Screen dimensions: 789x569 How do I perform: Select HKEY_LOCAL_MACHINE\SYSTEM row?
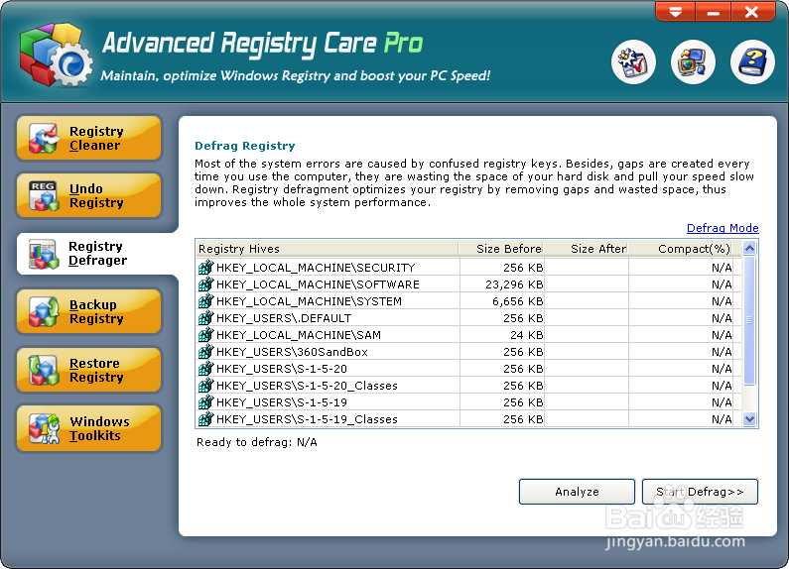[x=468, y=301]
